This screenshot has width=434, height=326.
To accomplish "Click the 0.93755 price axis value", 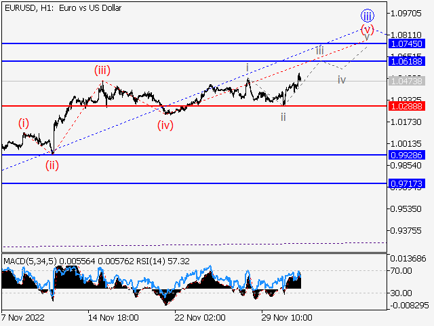I will point(406,231).
